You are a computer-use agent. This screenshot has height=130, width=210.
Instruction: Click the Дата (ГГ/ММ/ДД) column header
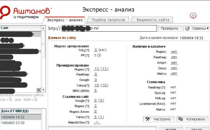tap(21, 111)
